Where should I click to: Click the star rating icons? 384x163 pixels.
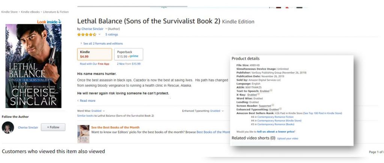tap(87, 35)
